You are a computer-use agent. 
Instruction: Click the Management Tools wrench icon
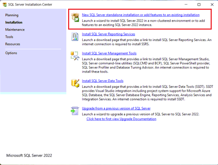coord(75,56)
